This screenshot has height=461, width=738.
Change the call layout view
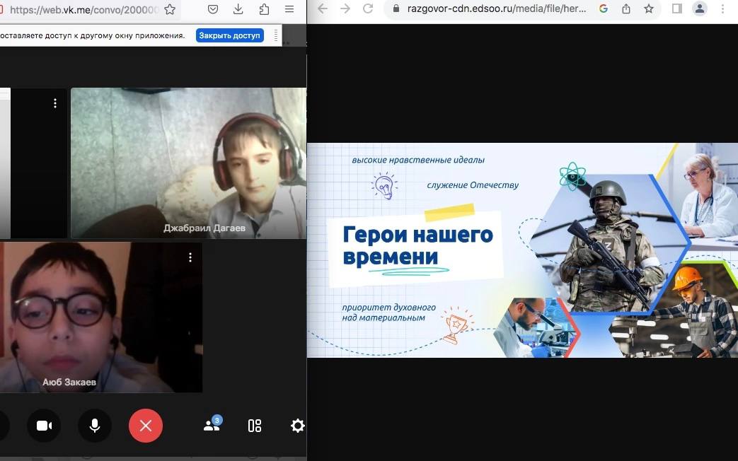click(255, 426)
